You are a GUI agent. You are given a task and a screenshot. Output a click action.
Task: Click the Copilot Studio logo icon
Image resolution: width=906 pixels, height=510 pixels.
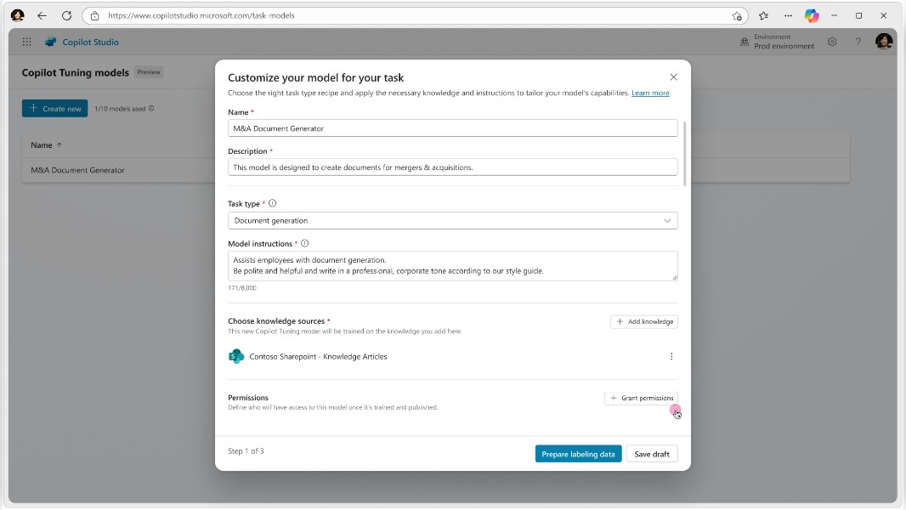[51, 42]
